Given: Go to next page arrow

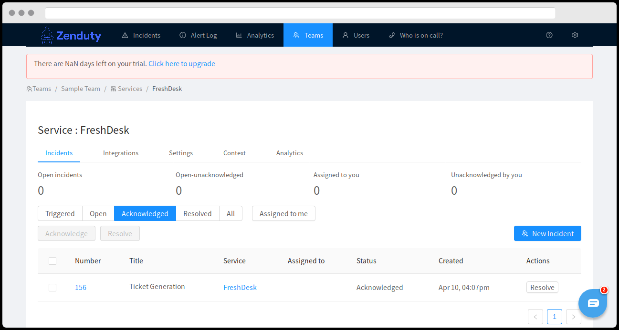Looking at the screenshot, I should (x=574, y=317).
